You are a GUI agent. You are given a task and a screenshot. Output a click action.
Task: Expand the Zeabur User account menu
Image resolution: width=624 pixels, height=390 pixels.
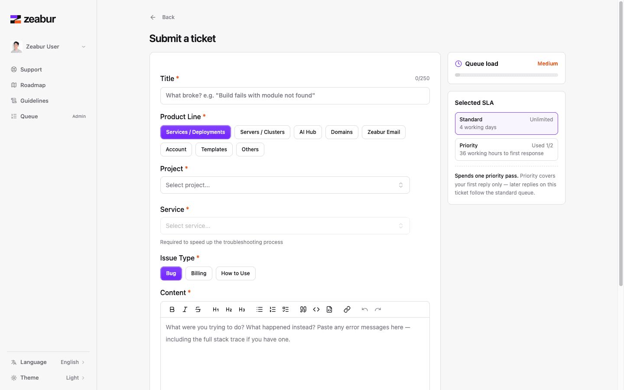click(x=48, y=47)
